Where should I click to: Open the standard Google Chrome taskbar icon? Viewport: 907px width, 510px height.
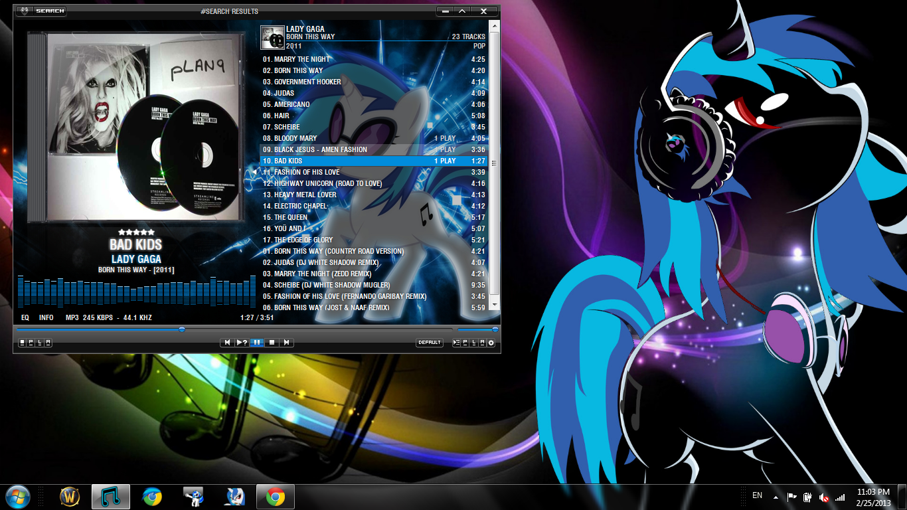point(276,496)
